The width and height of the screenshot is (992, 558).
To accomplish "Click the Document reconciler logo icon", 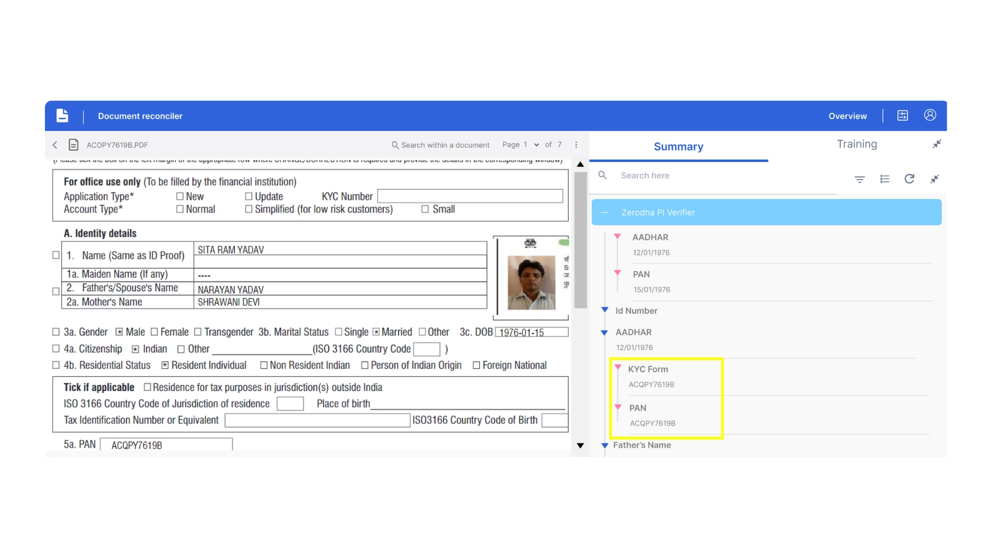I will (62, 115).
